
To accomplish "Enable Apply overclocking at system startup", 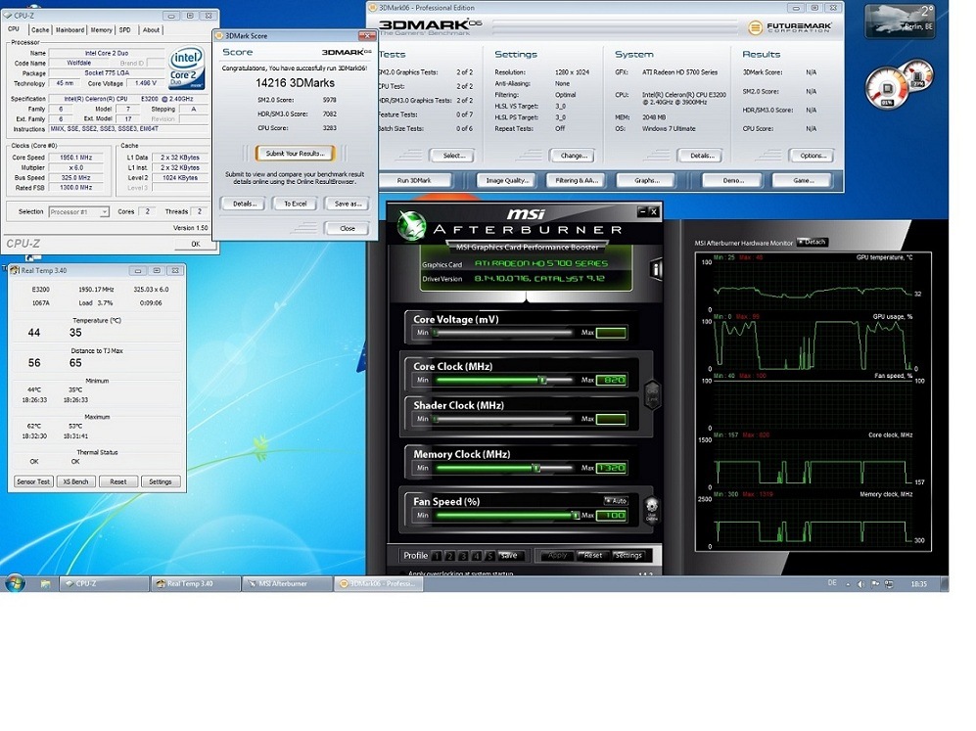I will (x=402, y=573).
